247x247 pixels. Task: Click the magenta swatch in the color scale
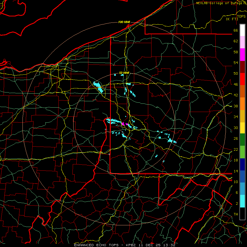[x=242, y=55]
